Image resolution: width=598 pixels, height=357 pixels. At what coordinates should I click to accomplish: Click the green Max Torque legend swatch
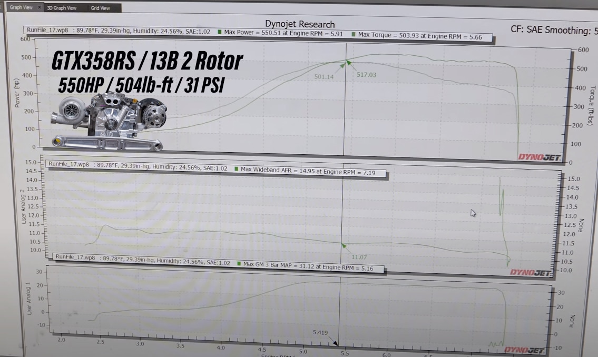point(353,35)
